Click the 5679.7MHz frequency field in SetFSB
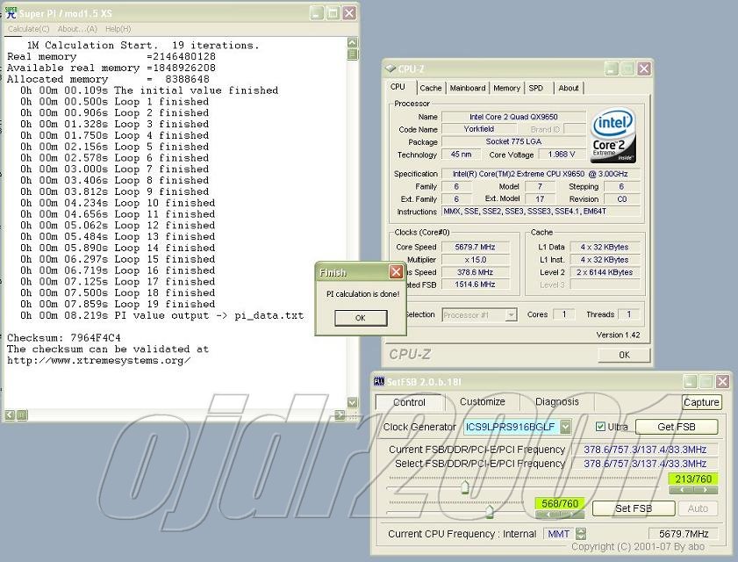Screen dimensions: 738x562 click(684, 534)
